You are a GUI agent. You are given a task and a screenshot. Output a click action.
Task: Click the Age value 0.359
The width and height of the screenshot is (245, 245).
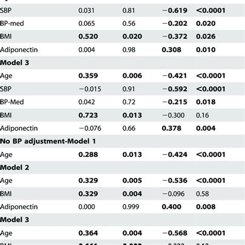click(x=88, y=75)
